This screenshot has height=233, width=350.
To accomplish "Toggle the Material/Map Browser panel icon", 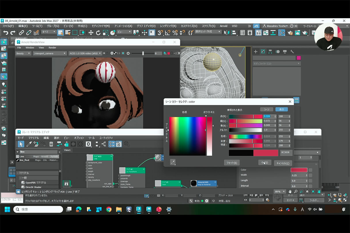I will tap(112, 144).
